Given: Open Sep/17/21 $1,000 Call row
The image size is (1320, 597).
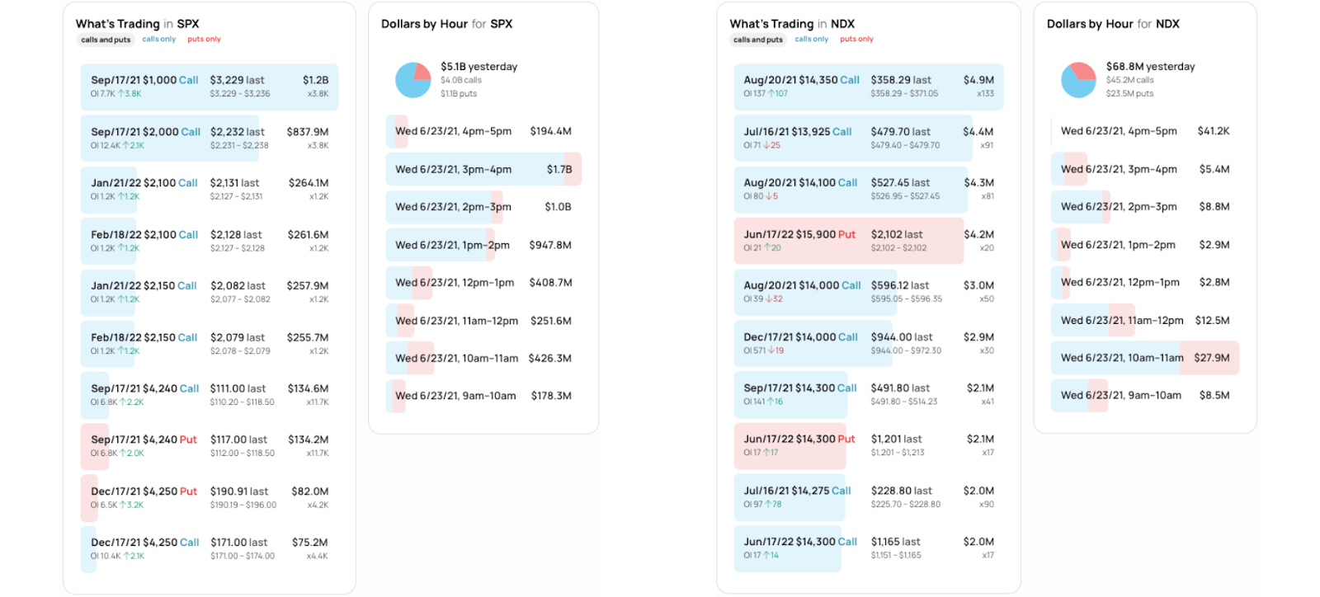Looking at the screenshot, I should point(210,87).
